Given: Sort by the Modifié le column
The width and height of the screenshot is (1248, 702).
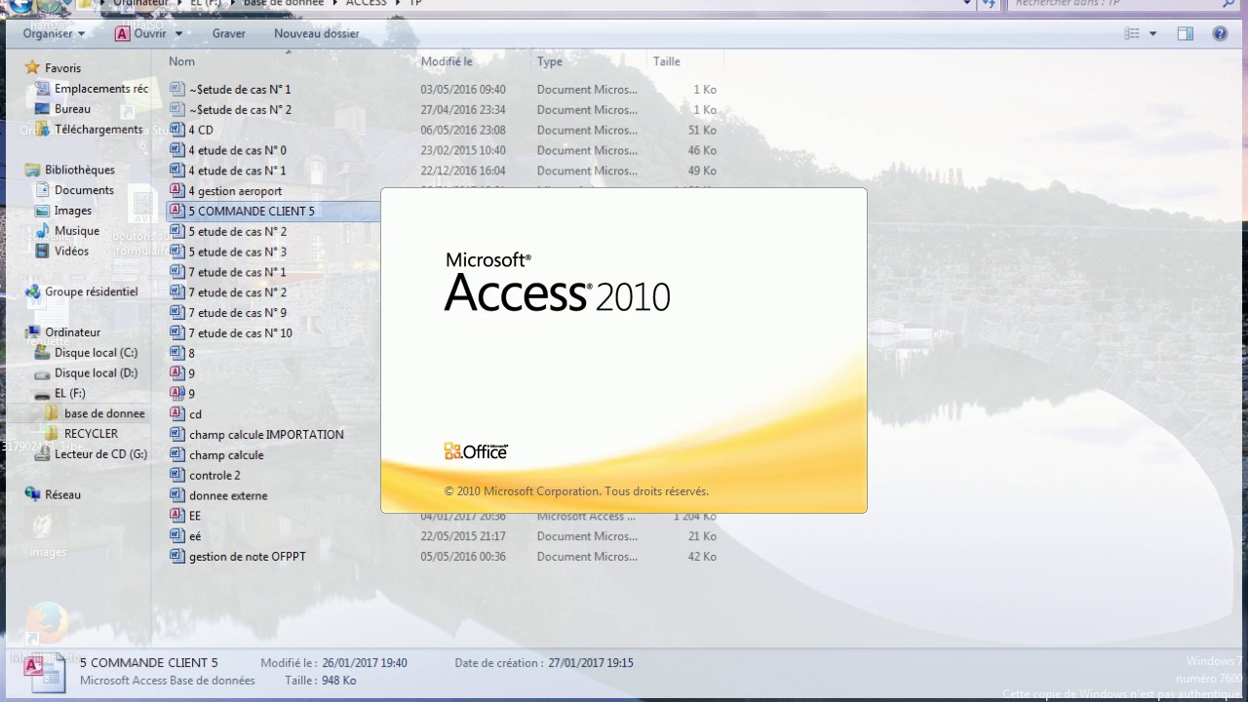Looking at the screenshot, I should coord(447,61).
